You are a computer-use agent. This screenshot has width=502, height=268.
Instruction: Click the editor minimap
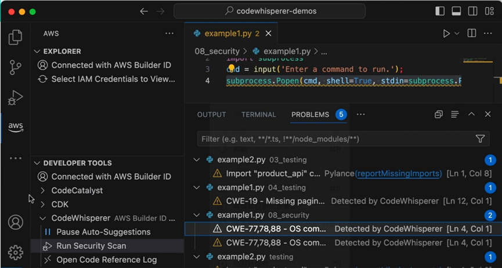pyautogui.click(x=478, y=80)
